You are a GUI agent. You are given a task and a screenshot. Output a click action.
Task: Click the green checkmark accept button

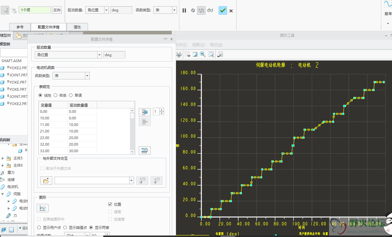pyautogui.click(x=223, y=10)
